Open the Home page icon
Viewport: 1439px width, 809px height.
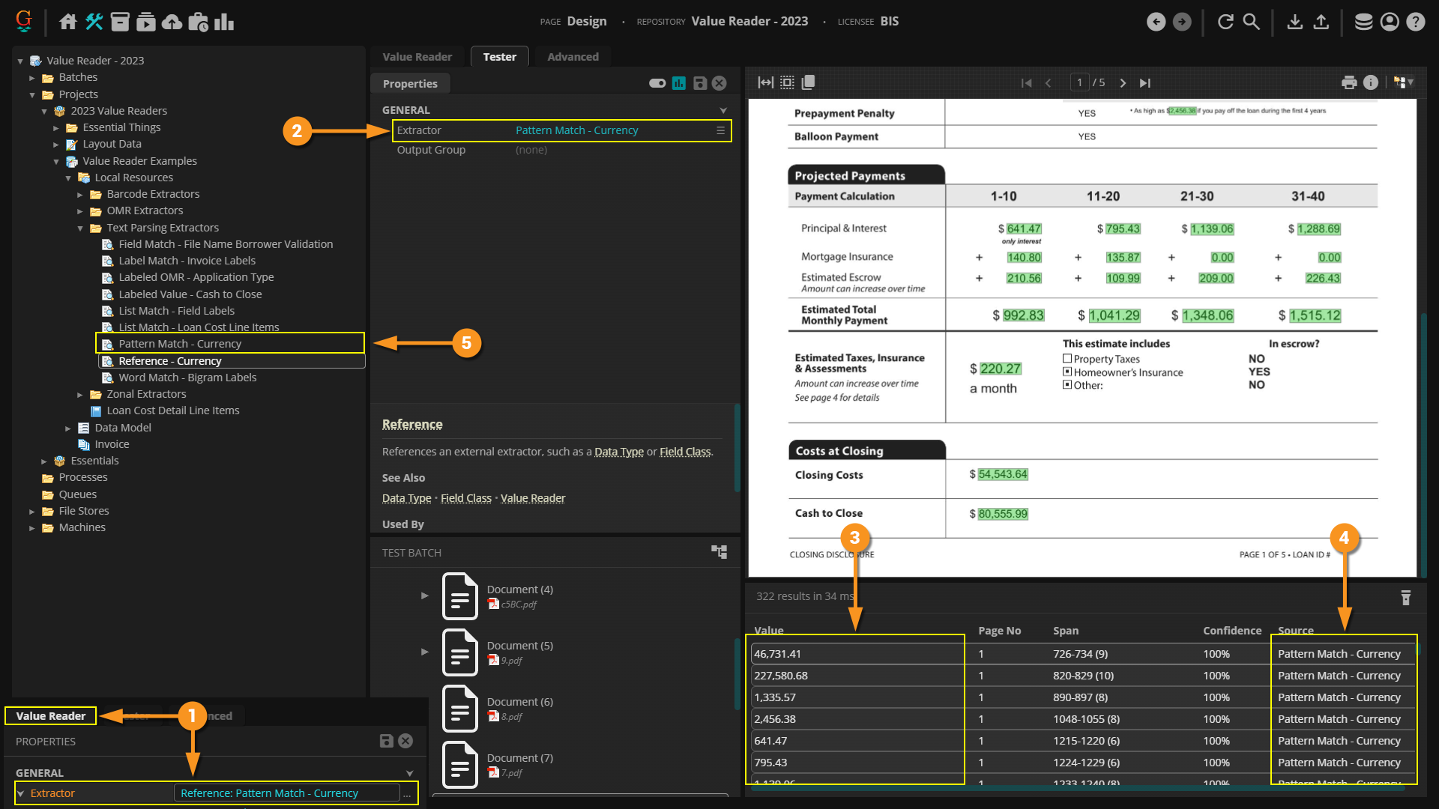click(68, 22)
